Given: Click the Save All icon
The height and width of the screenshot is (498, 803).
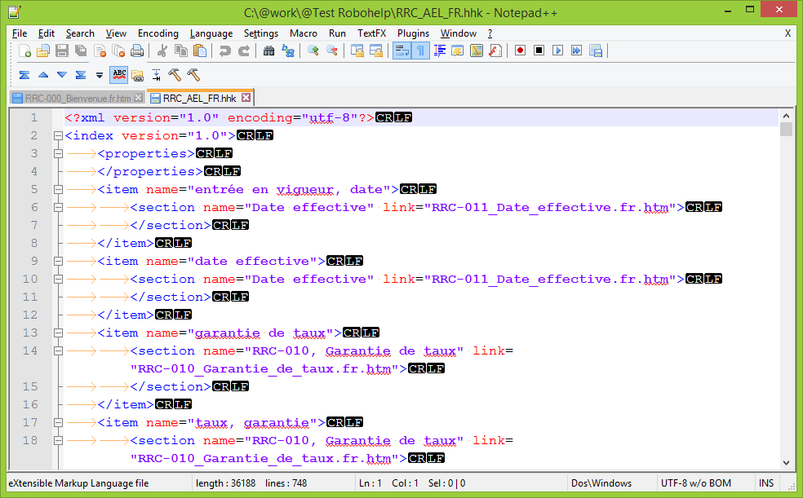Looking at the screenshot, I should [81, 51].
